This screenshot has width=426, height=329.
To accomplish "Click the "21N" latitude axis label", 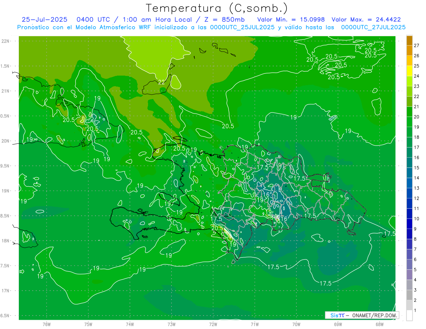I will click(5, 91).
